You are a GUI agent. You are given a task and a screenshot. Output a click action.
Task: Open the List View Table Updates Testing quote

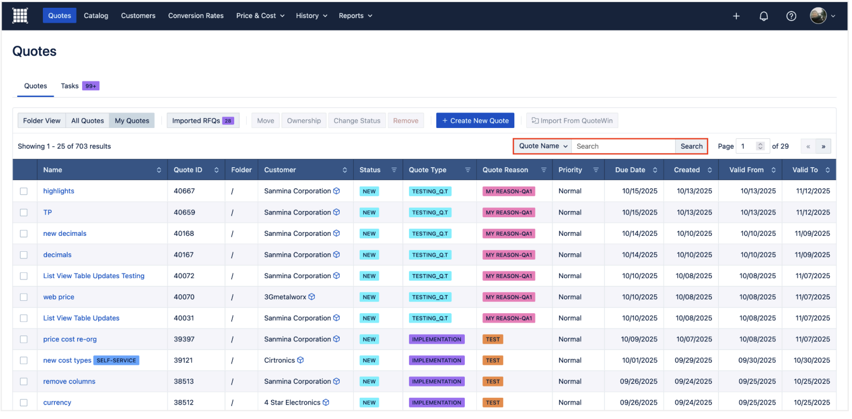pyautogui.click(x=94, y=276)
